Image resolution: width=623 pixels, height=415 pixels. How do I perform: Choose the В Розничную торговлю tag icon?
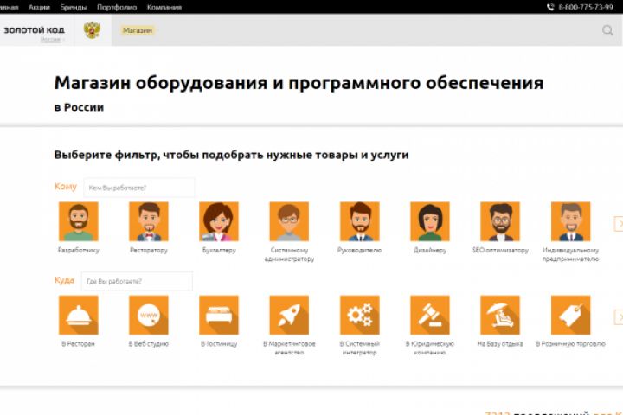pyautogui.click(x=570, y=315)
